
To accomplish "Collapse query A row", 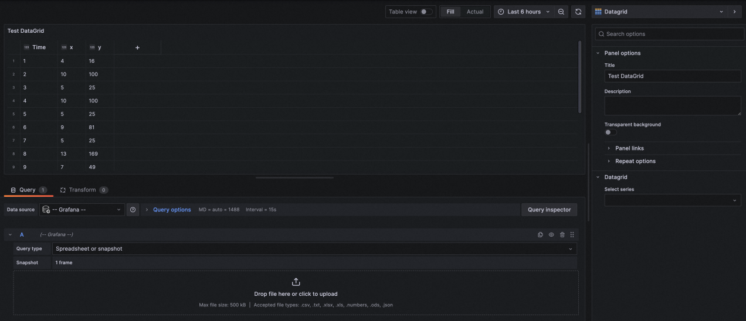I will coord(10,235).
